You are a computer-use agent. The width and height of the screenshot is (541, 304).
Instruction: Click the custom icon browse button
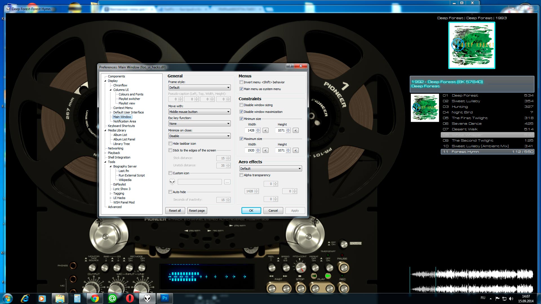[x=227, y=182]
